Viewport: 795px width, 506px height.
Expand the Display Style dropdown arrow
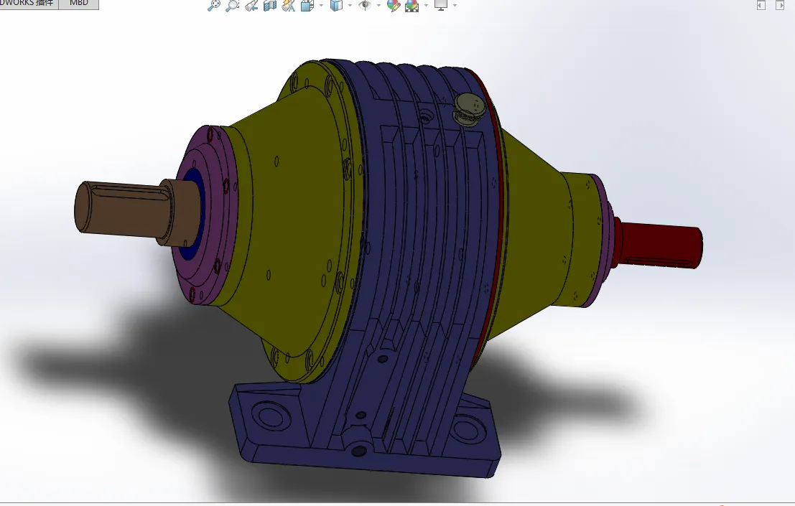click(350, 6)
